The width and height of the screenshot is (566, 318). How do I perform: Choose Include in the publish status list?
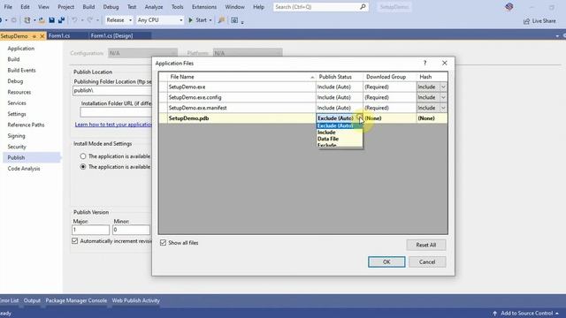[x=340, y=132]
